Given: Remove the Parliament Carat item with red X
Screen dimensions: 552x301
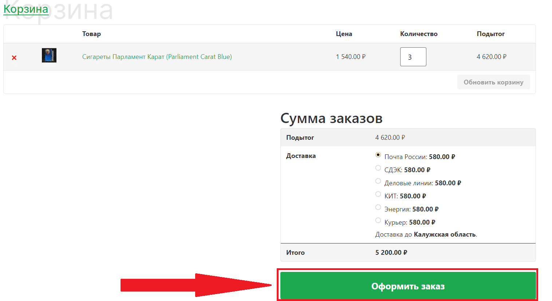Looking at the screenshot, I should tap(14, 58).
